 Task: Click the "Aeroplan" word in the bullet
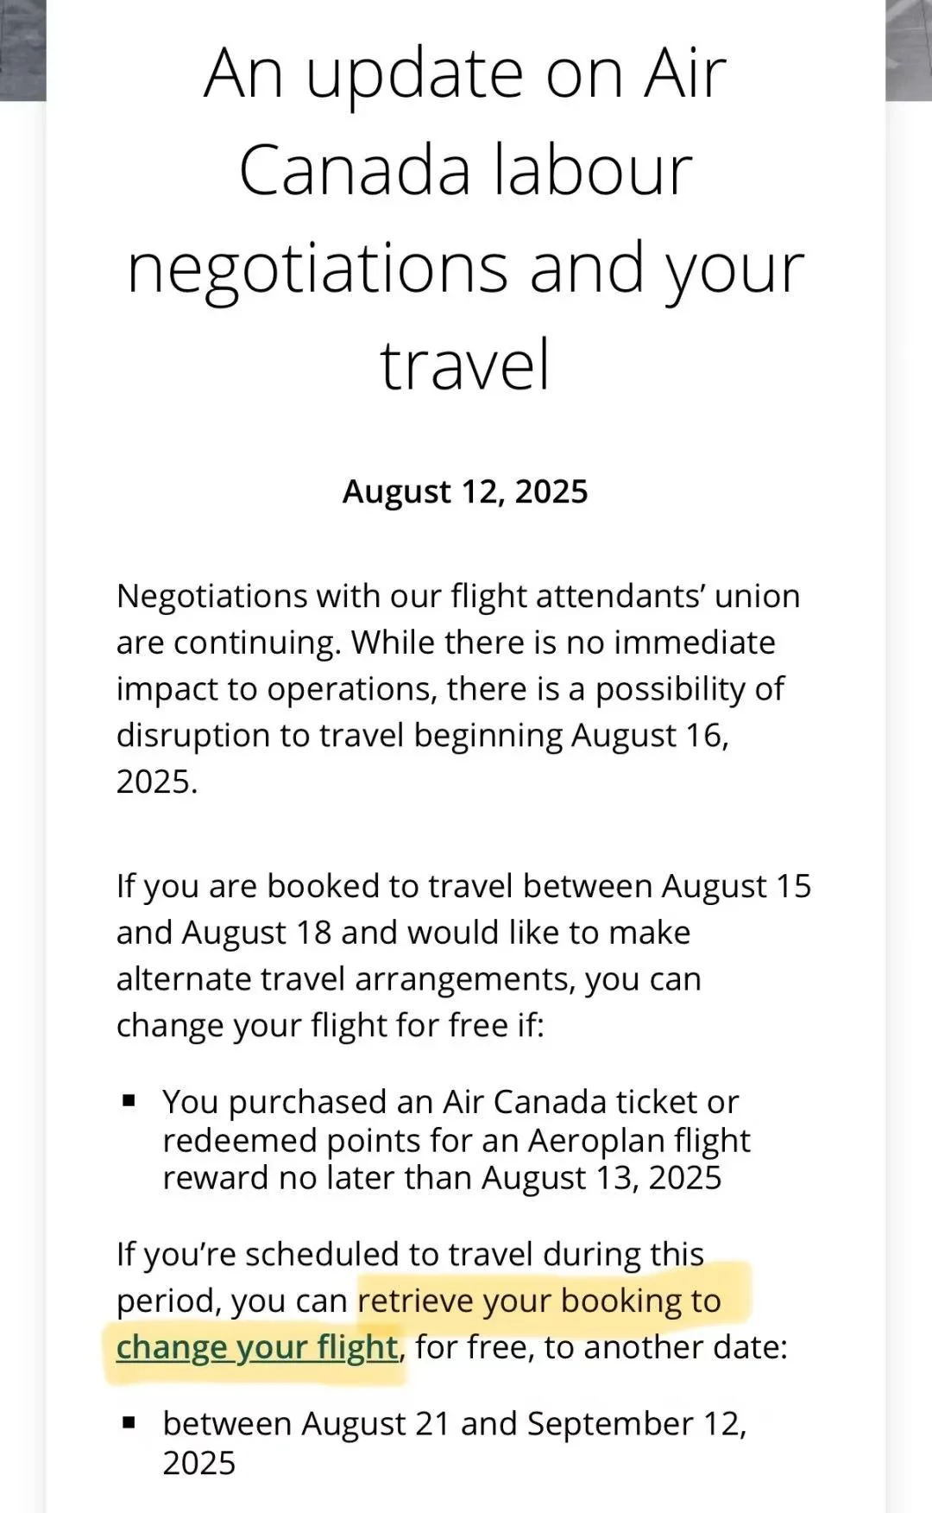coord(584,1141)
